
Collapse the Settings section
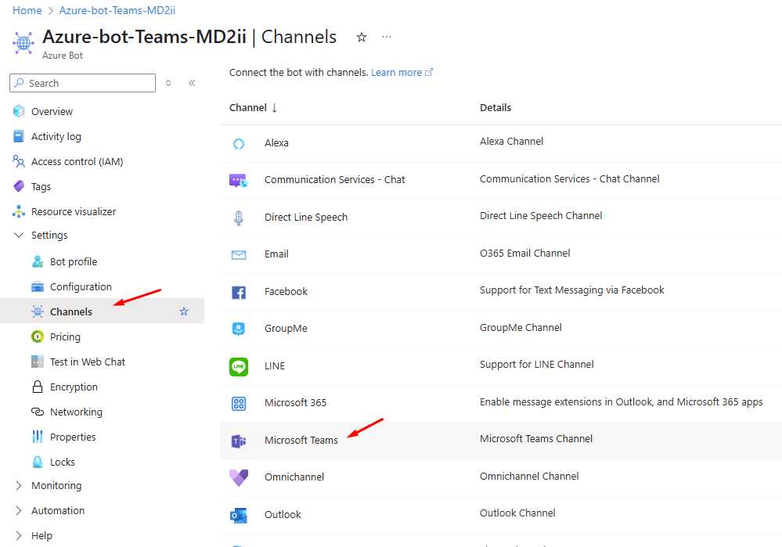pos(19,236)
